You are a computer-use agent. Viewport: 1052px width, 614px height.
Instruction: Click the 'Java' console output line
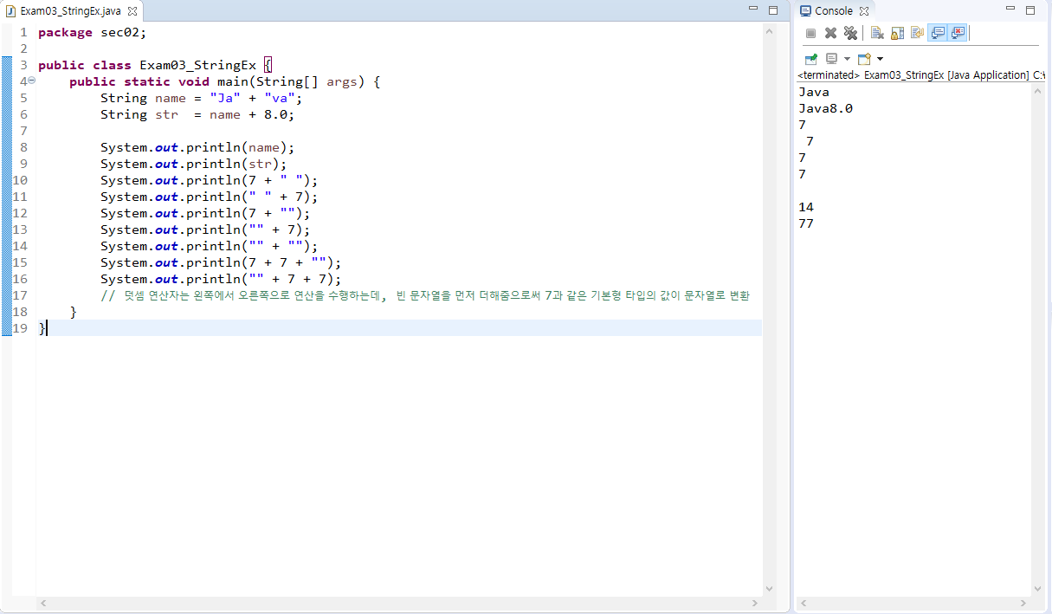(814, 92)
